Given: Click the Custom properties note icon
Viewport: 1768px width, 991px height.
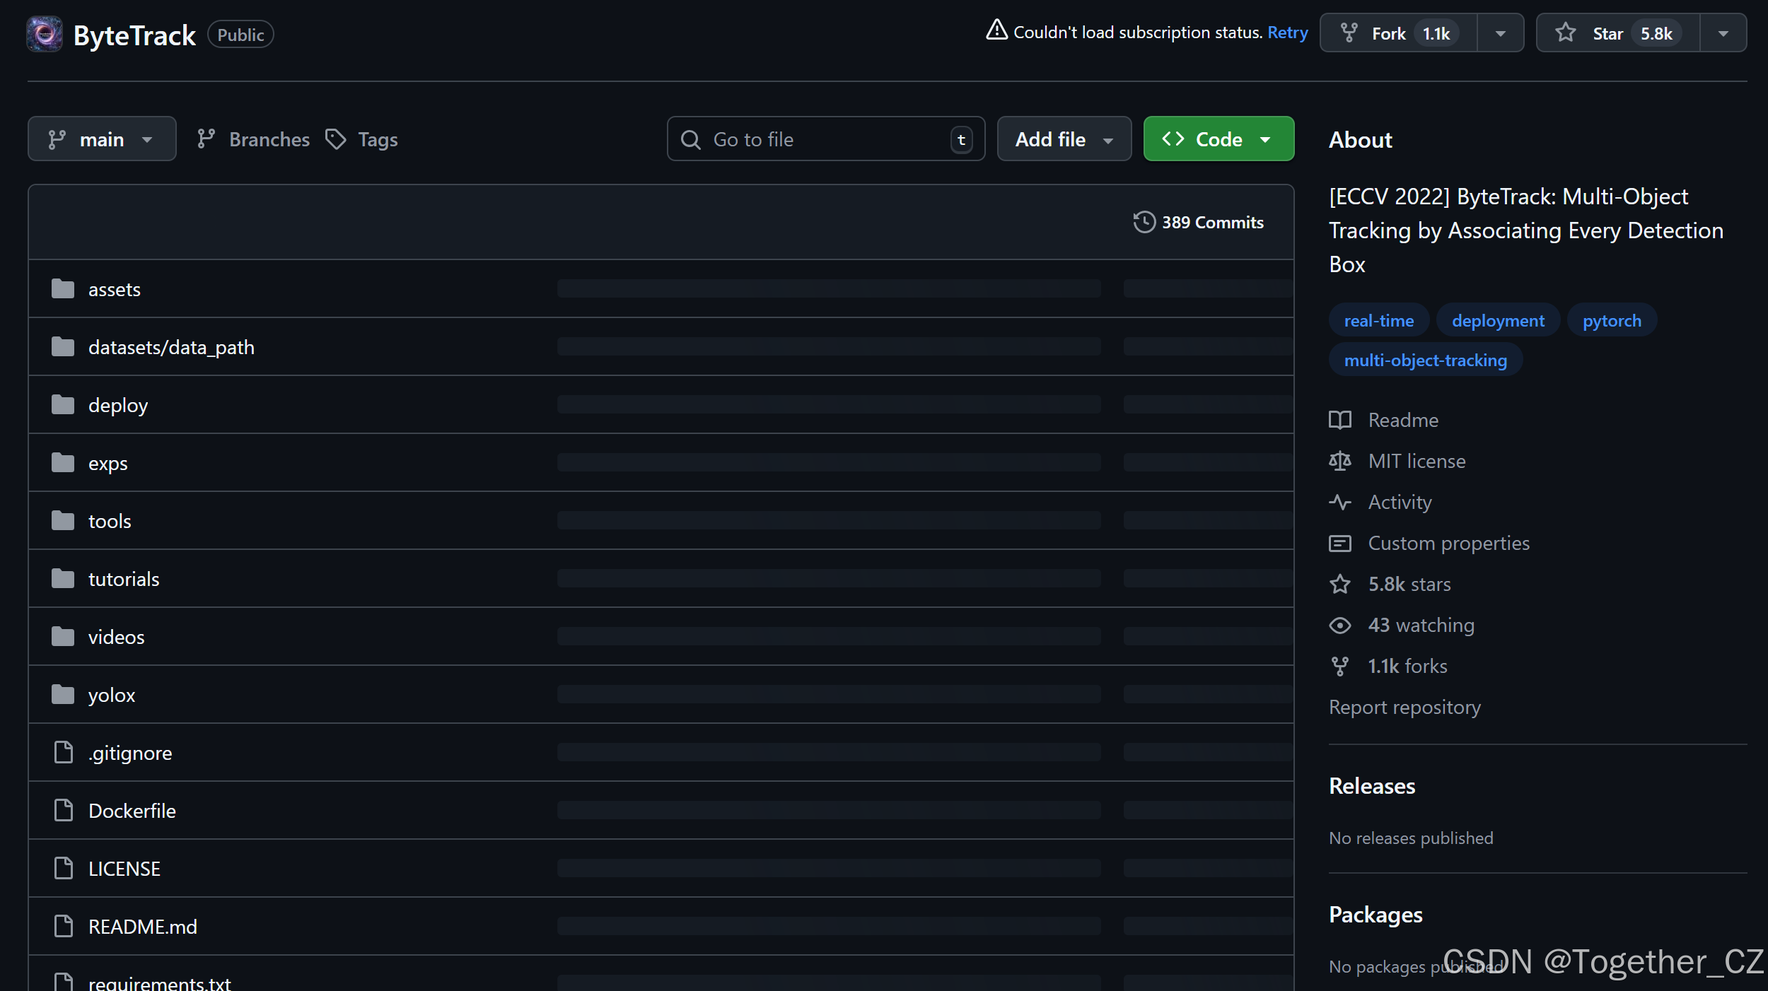Looking at the screenshot, I should tap(1339, 543).
